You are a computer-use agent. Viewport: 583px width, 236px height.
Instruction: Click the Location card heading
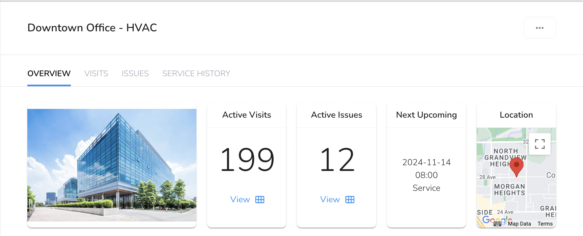click(516, 115)
